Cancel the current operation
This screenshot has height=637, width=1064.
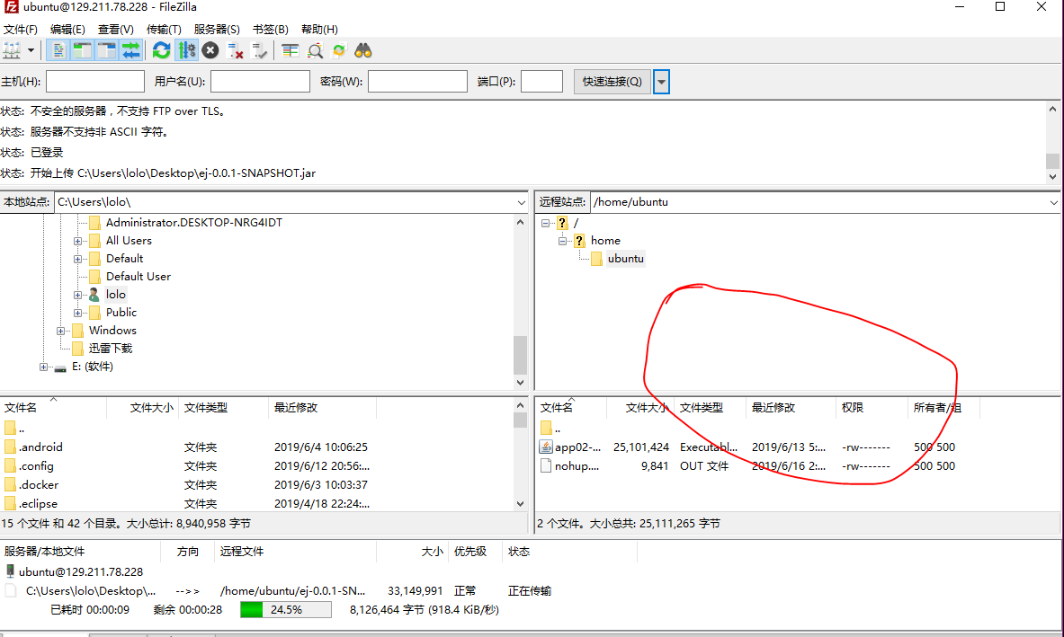coord(210,50)
